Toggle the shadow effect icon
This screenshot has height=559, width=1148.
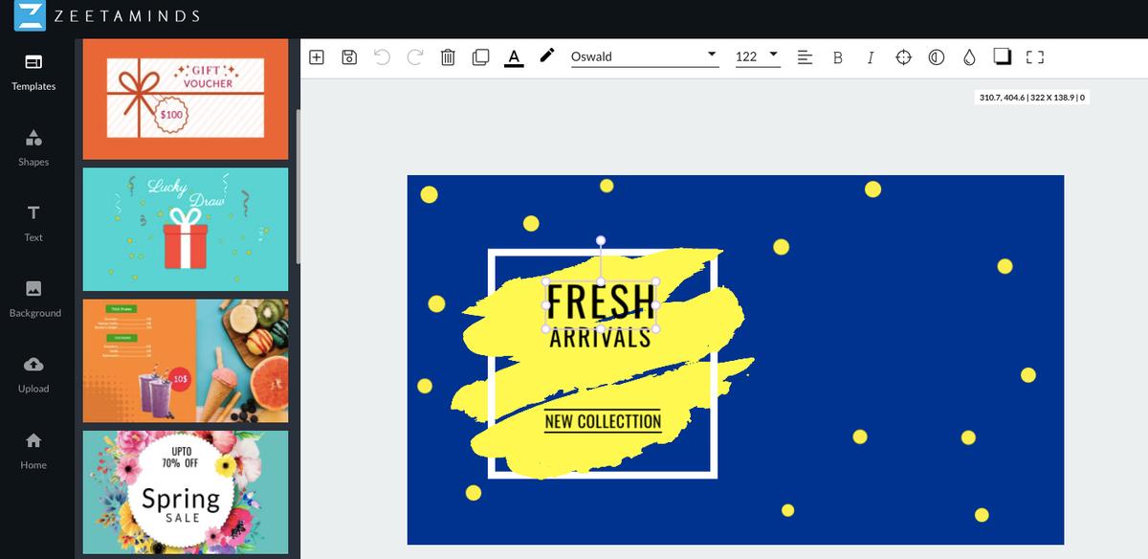[x=1002, y=56]
